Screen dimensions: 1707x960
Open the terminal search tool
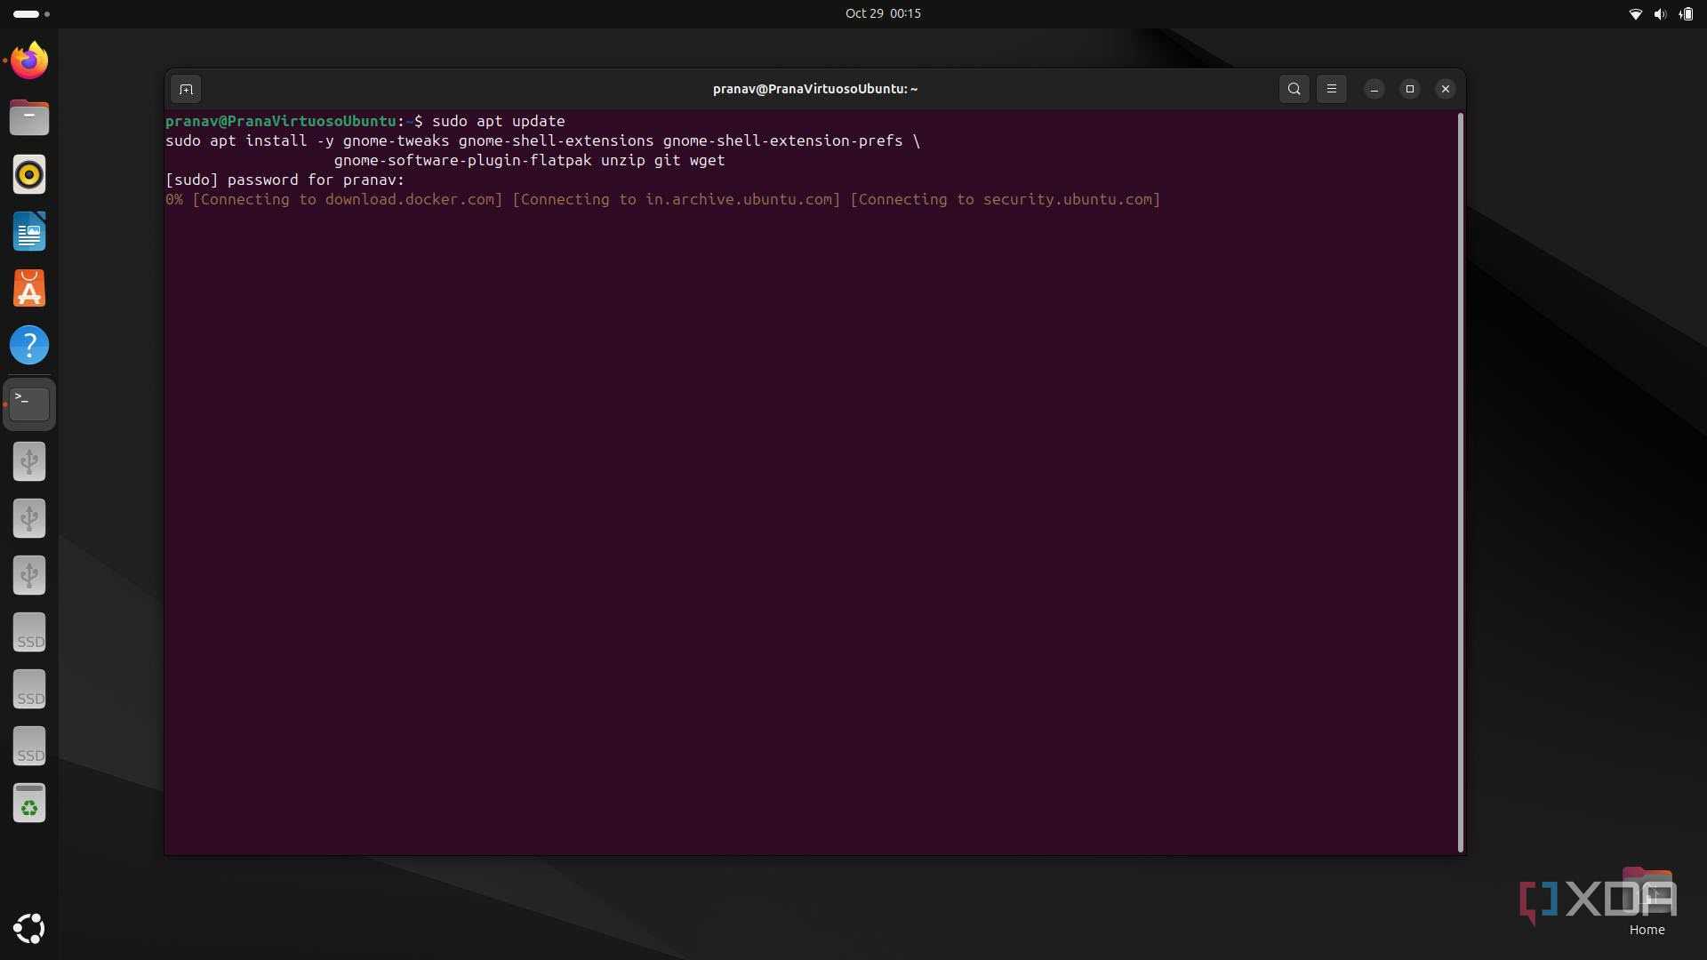coord(1294,89)
